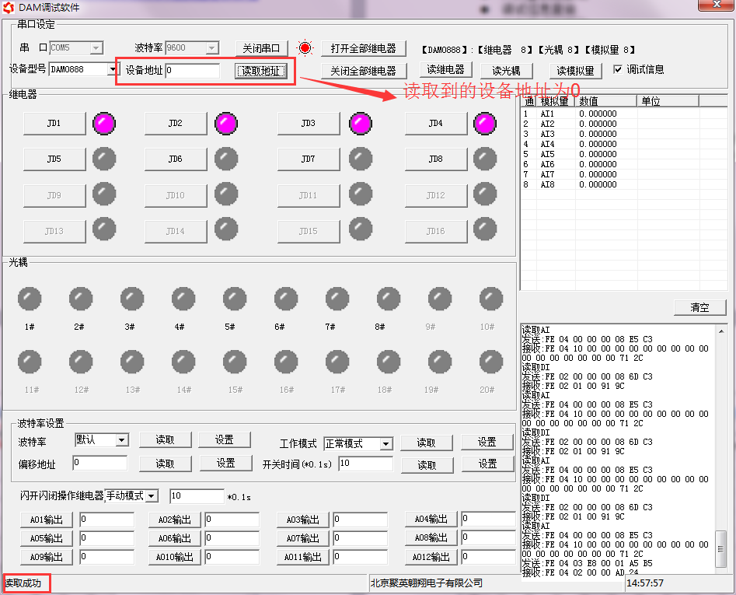Open the 设备型号 DAM0888 dropdown
Viewport: 736px width, 595px height.
[113, 70]
